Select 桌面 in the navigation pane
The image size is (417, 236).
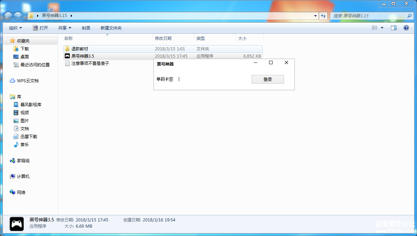(25, 57)
